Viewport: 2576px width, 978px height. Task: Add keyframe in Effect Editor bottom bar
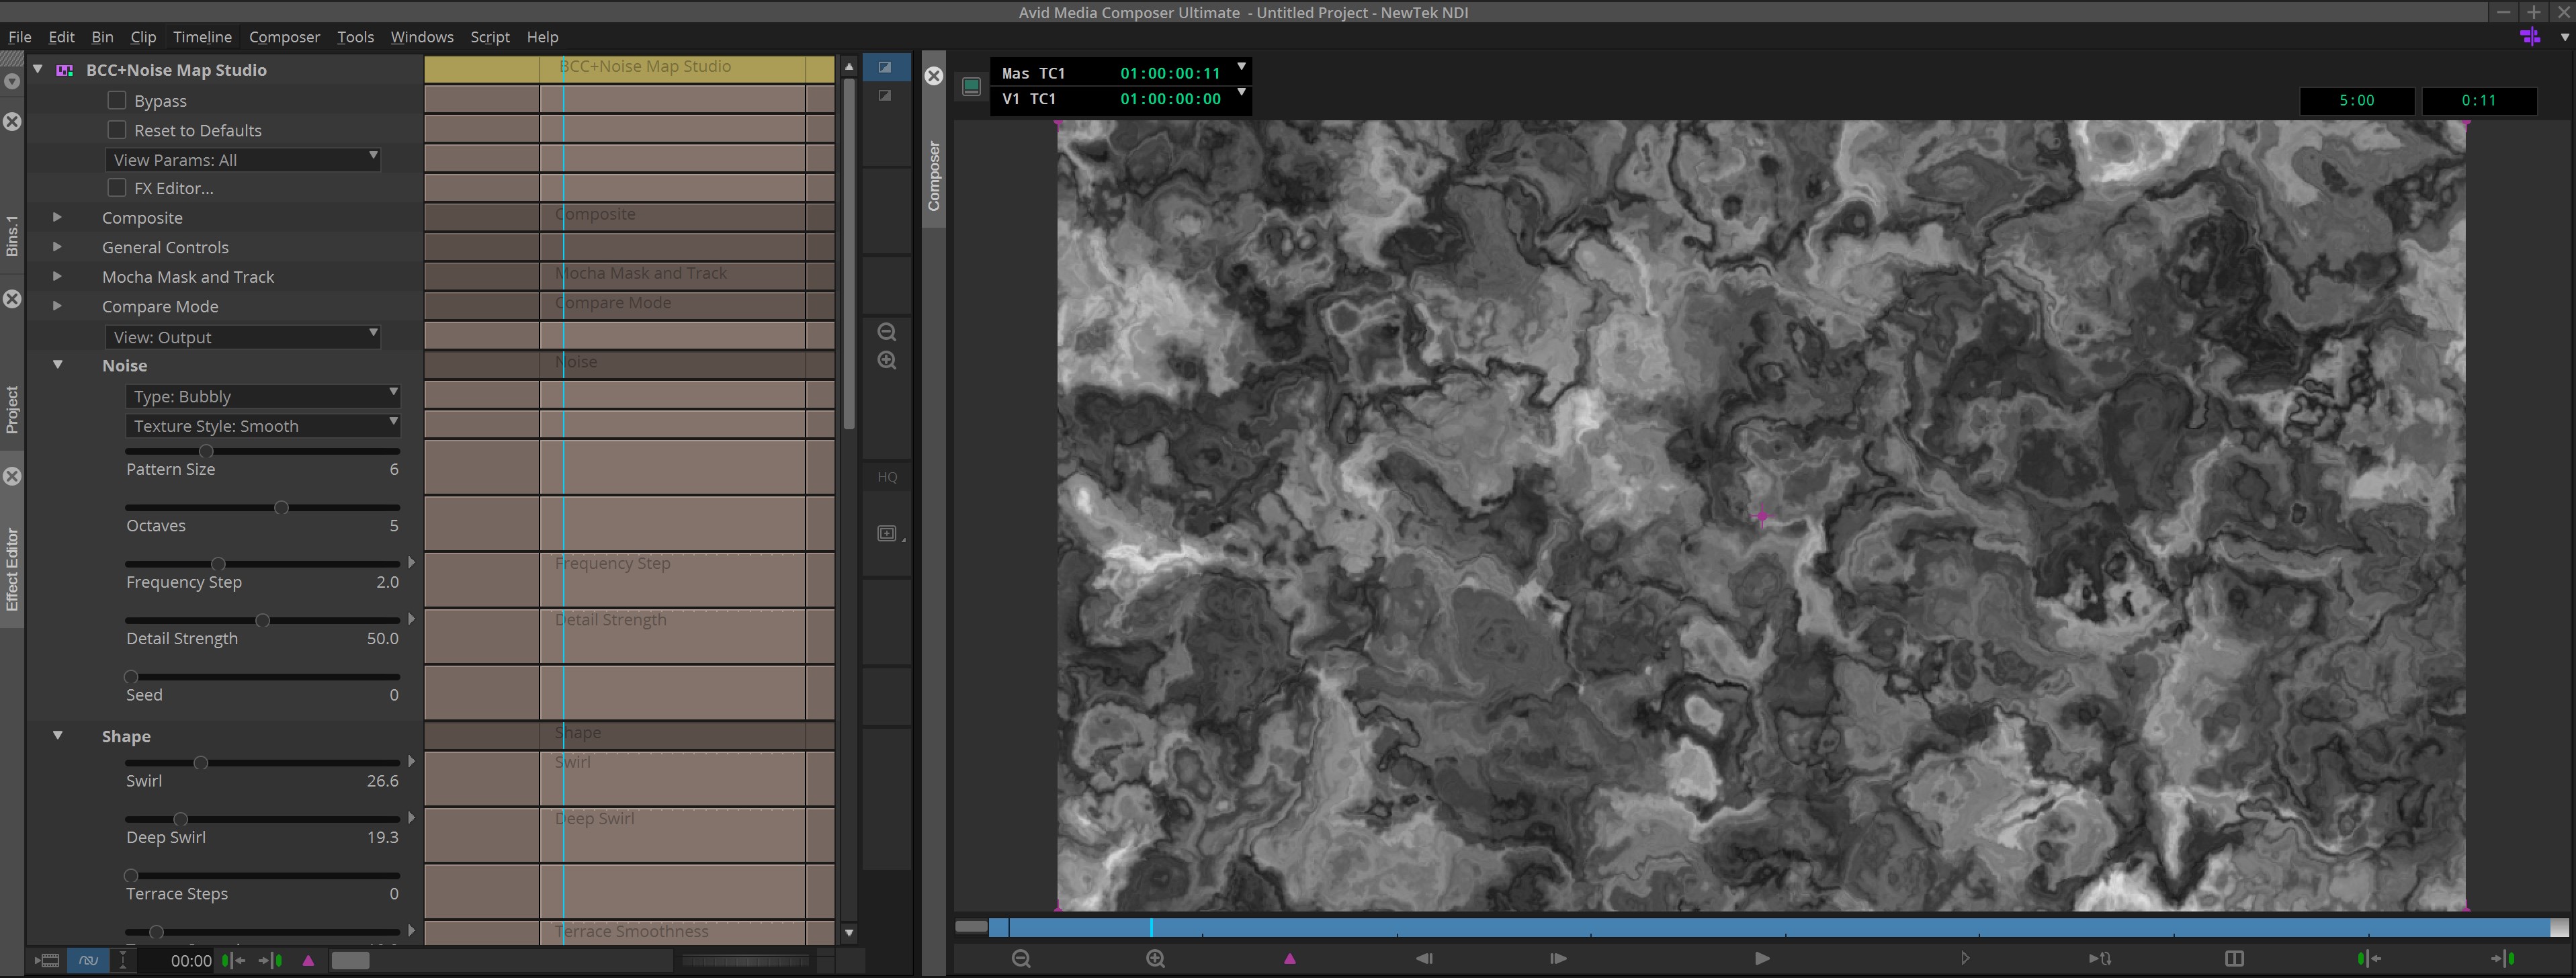click(308, 960)
